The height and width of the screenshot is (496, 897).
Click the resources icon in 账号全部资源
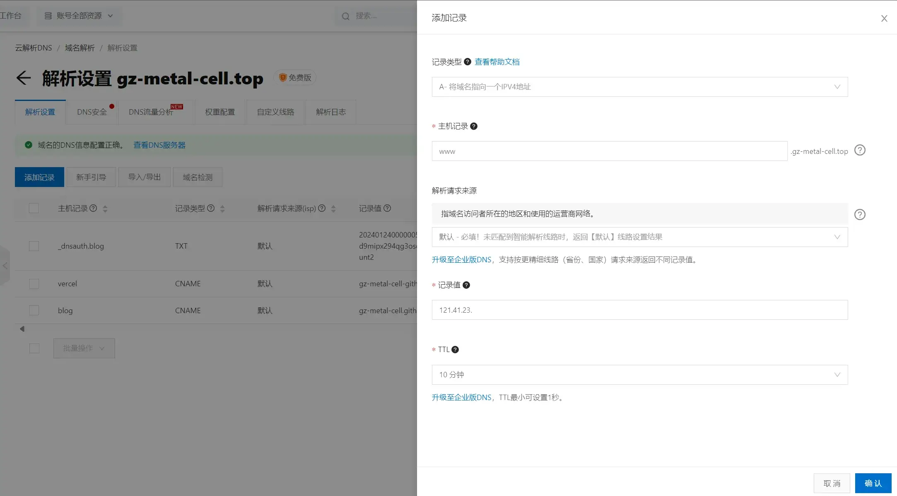point(48,16)
